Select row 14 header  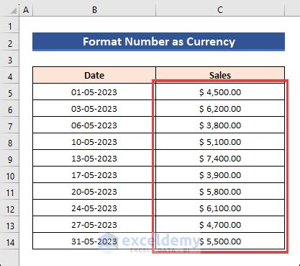click(x=9, y=241)
